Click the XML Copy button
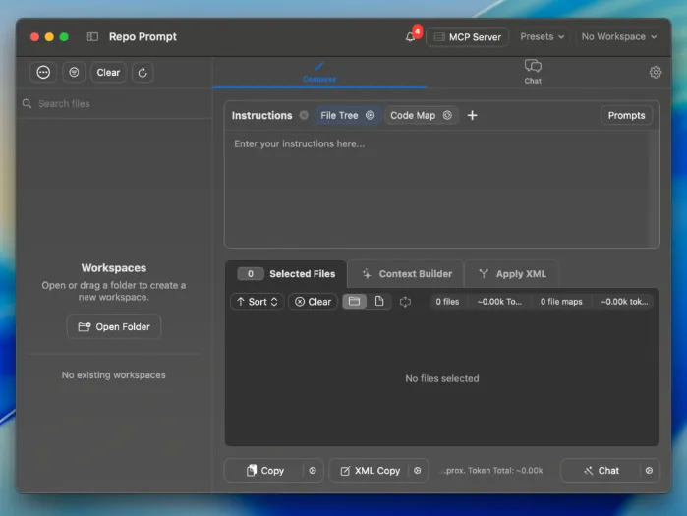 pyautogui.click(x=370, y=471)
